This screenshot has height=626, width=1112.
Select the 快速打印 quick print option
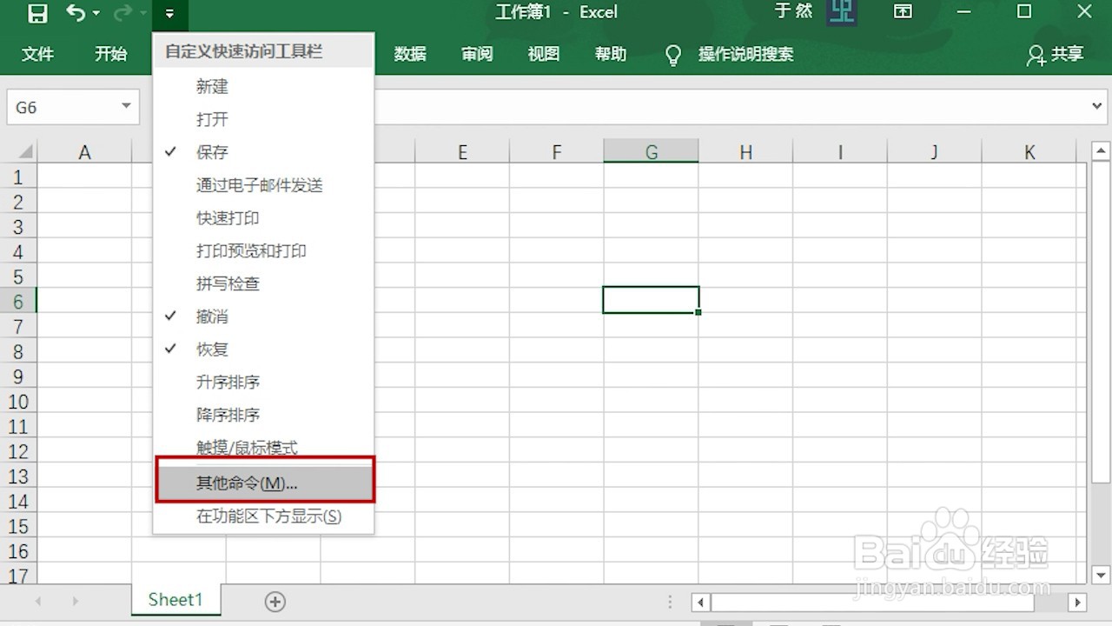tap(227, 218)
